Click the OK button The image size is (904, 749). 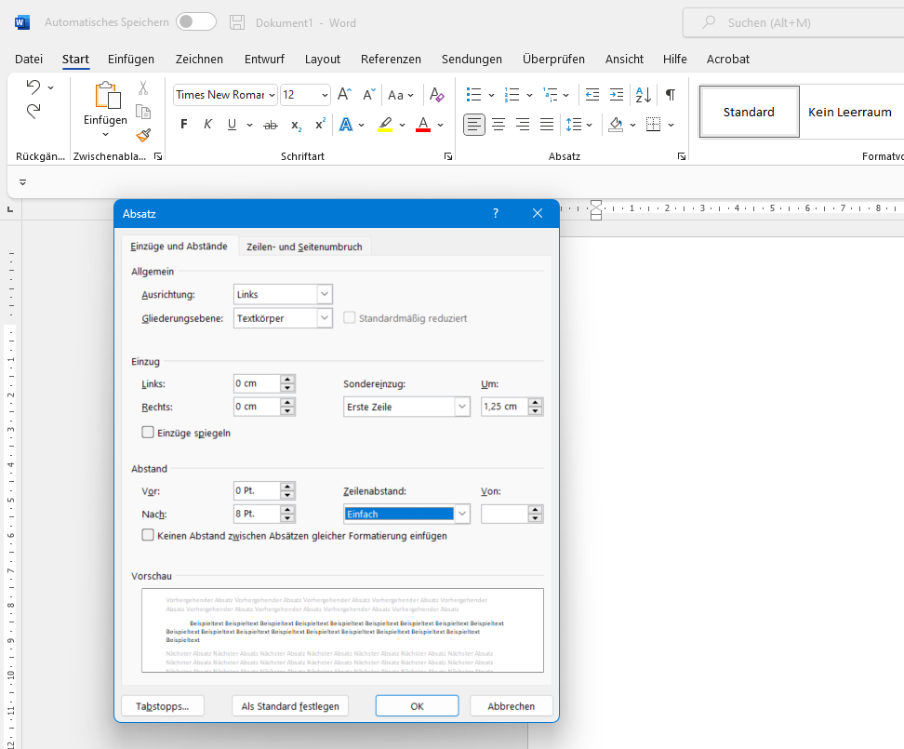click(x=417, y=706)
